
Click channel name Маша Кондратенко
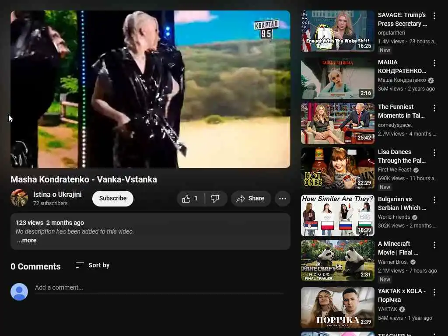click(402, 80)
